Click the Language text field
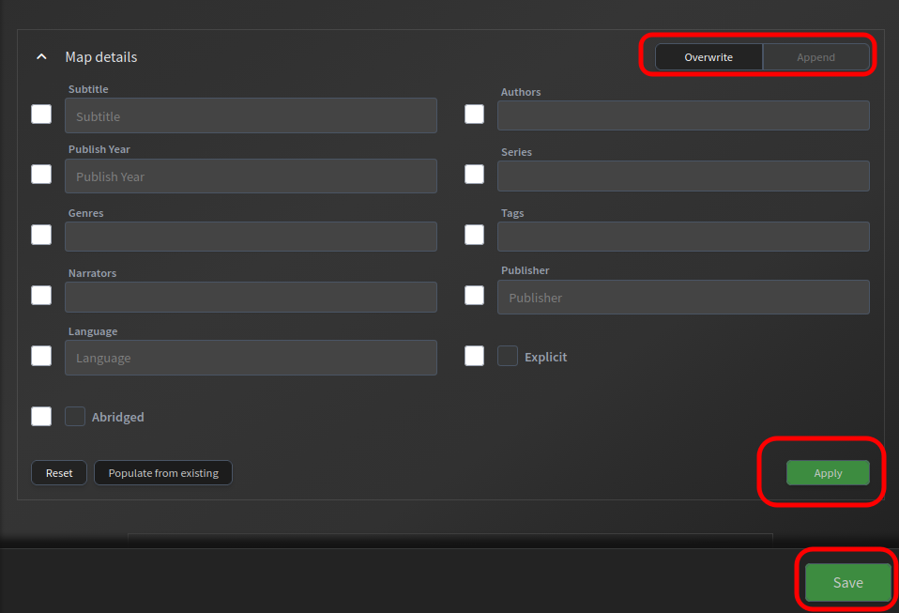This screenshot has width=899, height=613. click(x=251, y=358)
